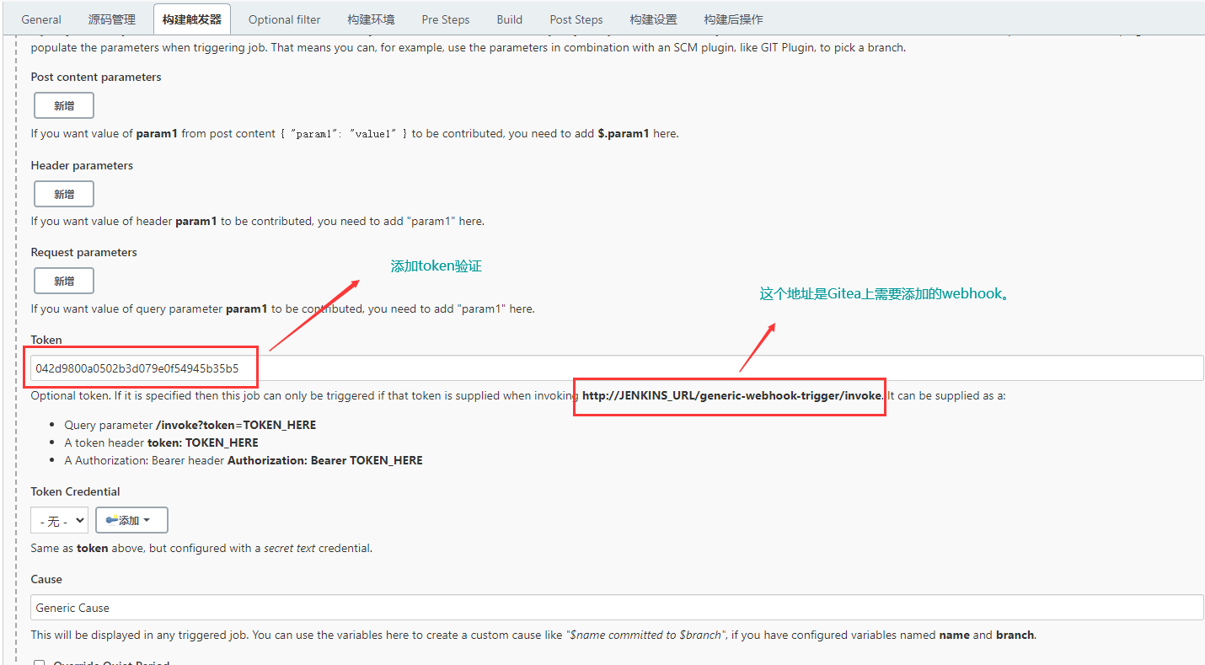Expand the 添加 button dropdown arrow
This screenshot has height=665, width=1205.
[x=147, y=520]
